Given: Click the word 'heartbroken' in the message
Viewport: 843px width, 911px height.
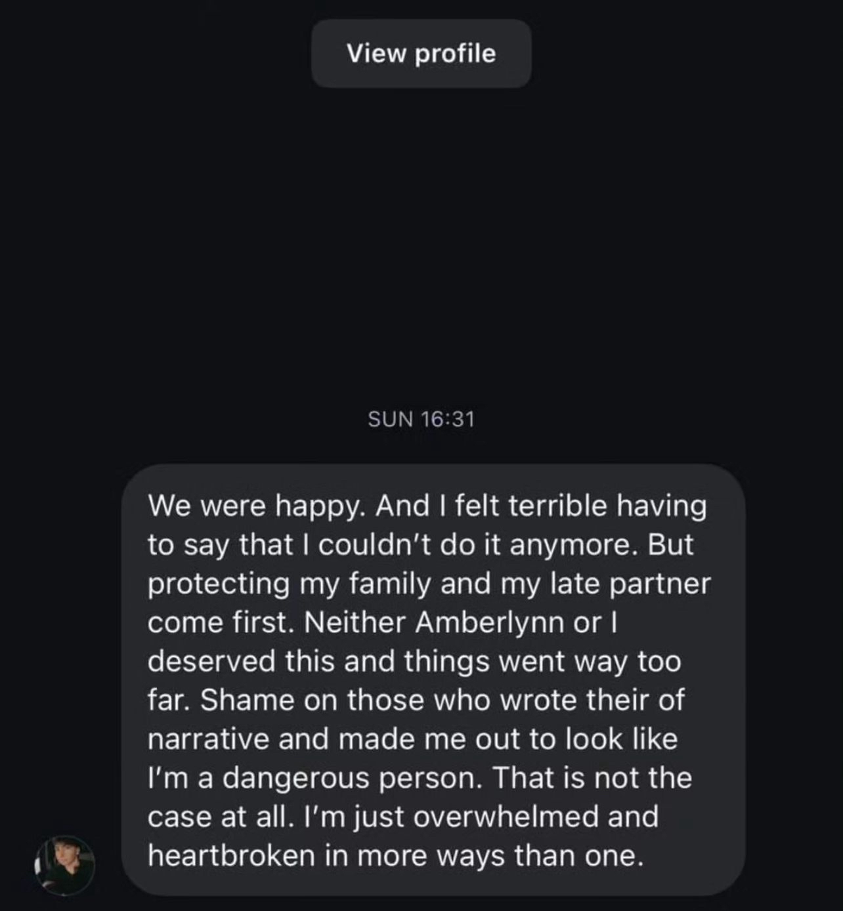Looking at the screenshot, I should [231, 856].
